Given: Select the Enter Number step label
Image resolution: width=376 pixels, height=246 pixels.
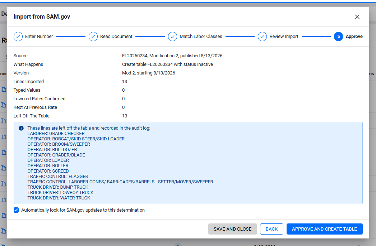Looking at the screenshot, I should point(39,36).
